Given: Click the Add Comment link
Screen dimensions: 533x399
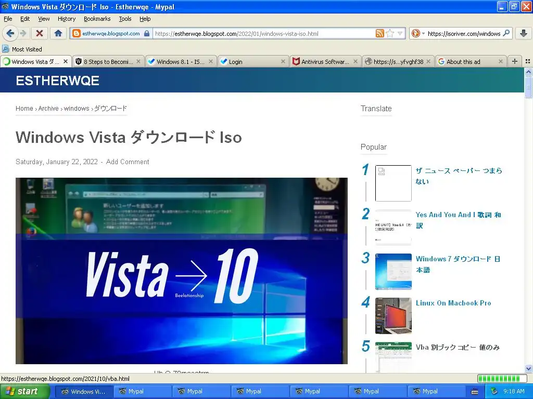Looking at the screenshot, I should click(x=128, y=162).
